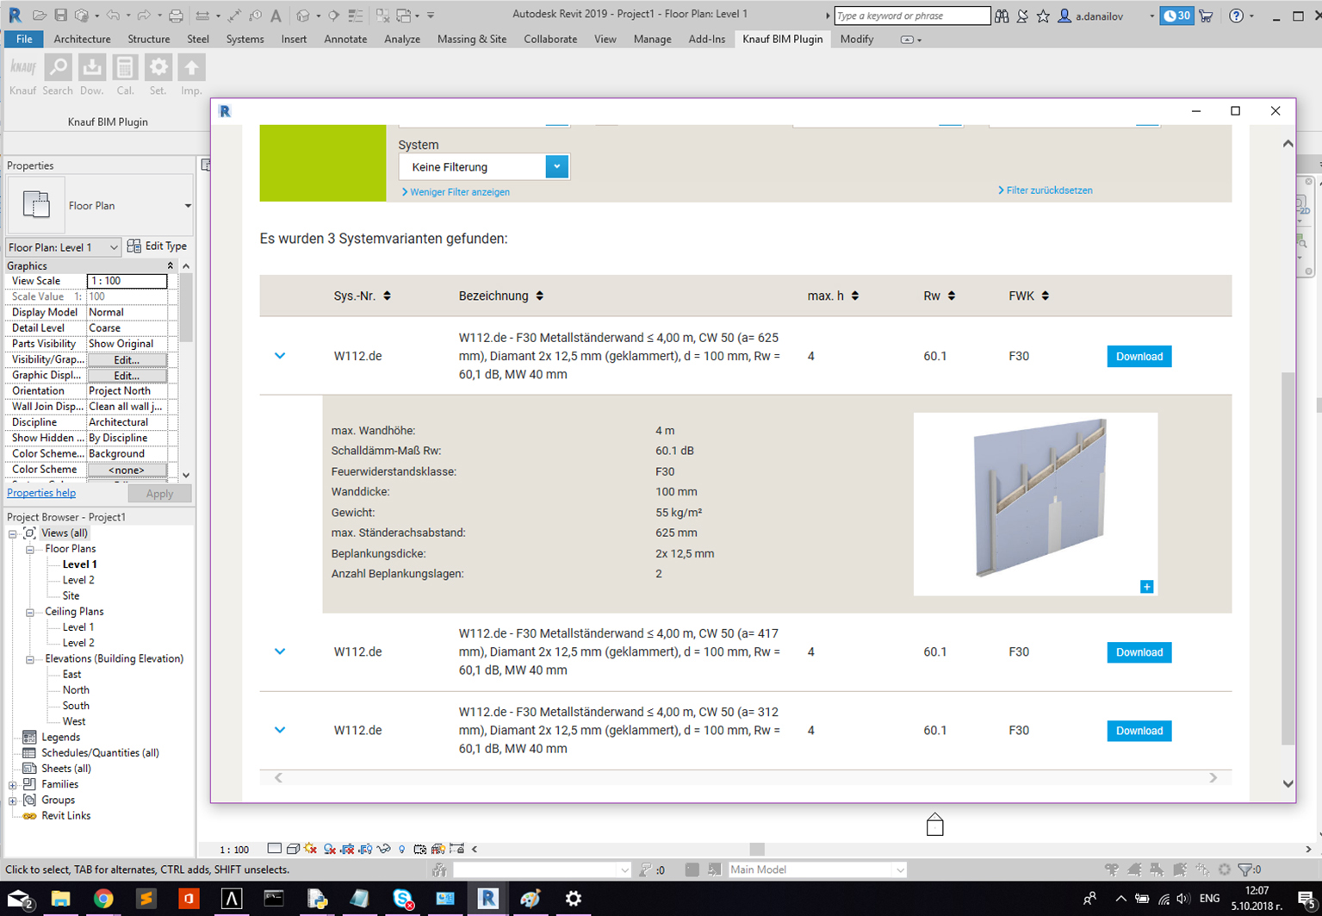Screen dimensions: 1322x916
Task: Expand the W112.de a= 417 mm row
Action: [x=280, y=651]
